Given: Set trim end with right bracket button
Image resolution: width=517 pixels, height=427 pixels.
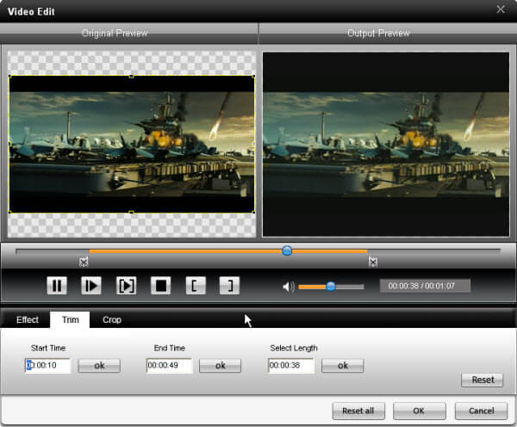Looking at the screenshot, I should [x=229, y=285].
